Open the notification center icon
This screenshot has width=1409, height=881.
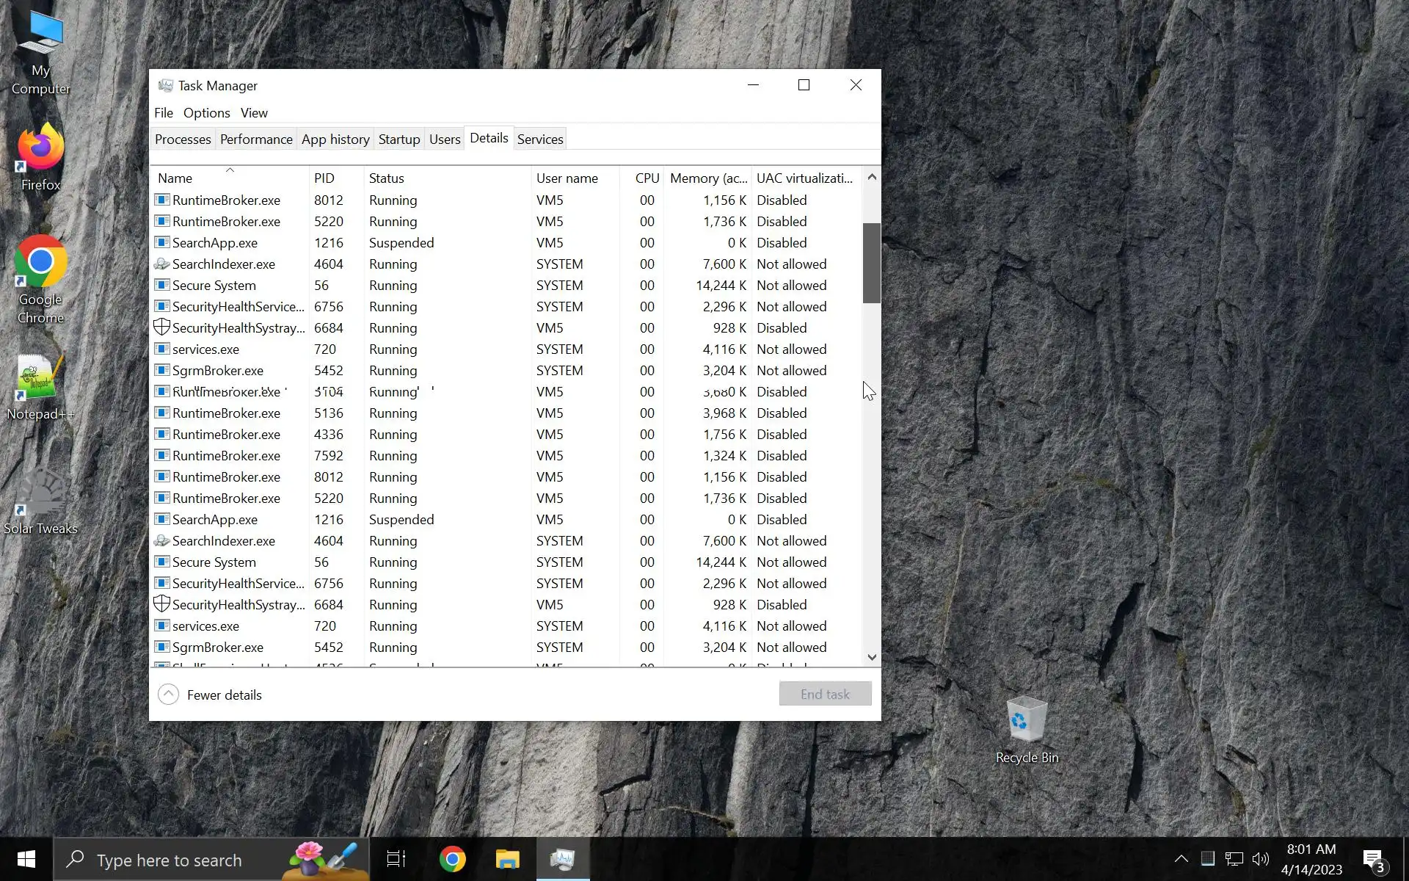[x=1373, y=859]
